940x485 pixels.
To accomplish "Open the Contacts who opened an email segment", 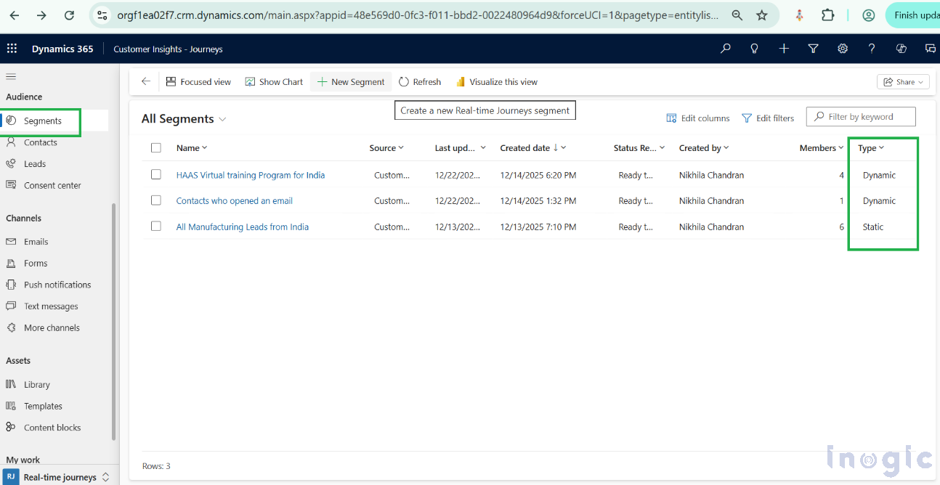I will tap(234, 200).
